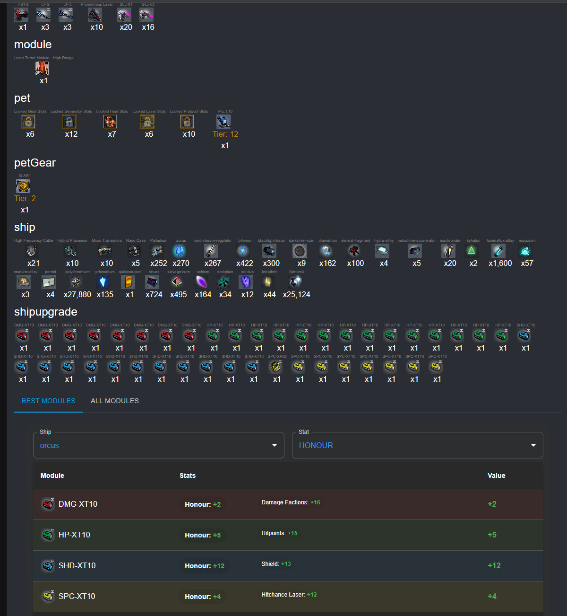Click the Micro Transistors icon

click(x=105, y=251)
